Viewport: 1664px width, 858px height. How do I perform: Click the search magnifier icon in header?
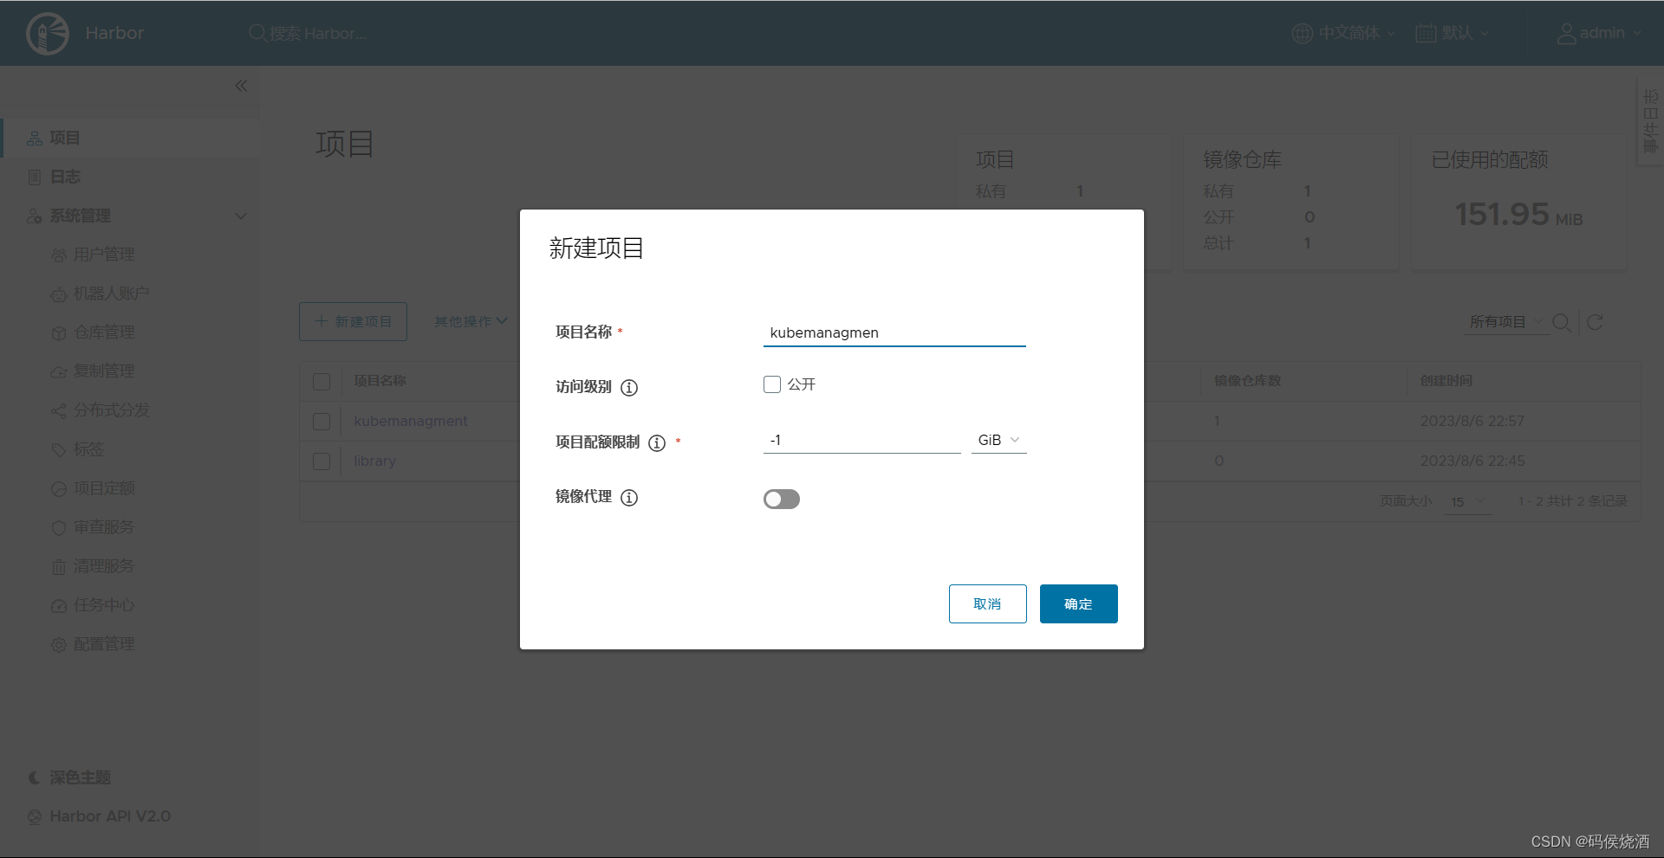pyautogui.click(x=257, y=33)
